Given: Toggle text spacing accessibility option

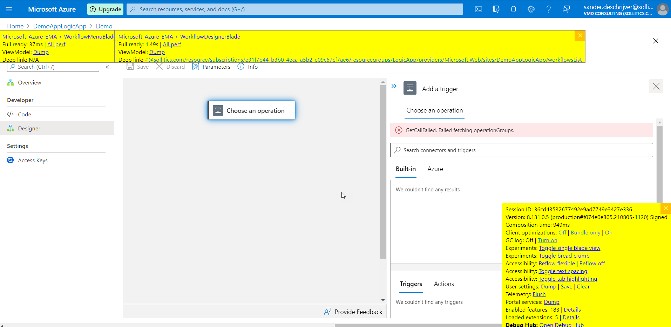Looking at the screenshot, I should click(x=563, y=271).
